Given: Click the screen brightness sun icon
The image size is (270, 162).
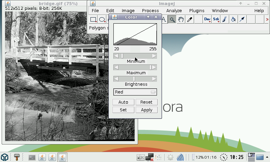Looking at the screenshot, I should click(x=170, y=157).
